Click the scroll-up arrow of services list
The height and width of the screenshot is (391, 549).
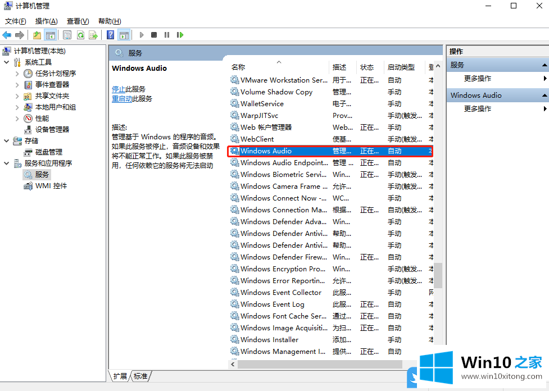pos(438,66)
